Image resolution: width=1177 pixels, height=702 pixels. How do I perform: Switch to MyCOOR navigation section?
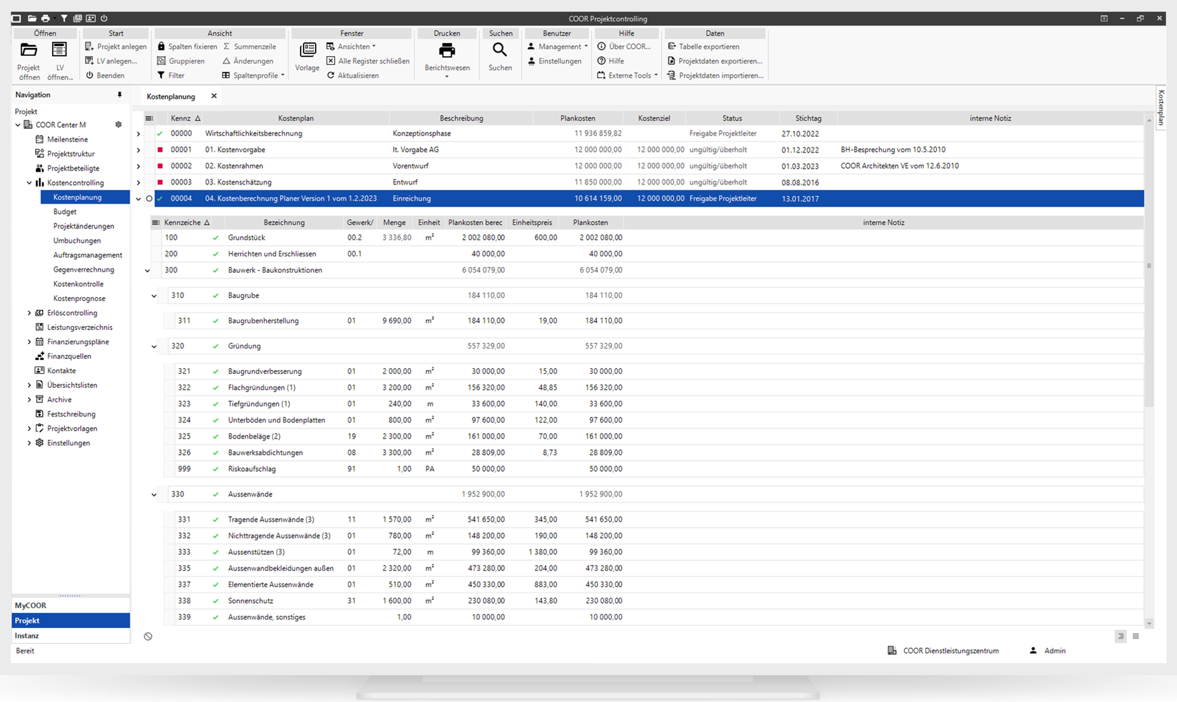click(70, 606)
